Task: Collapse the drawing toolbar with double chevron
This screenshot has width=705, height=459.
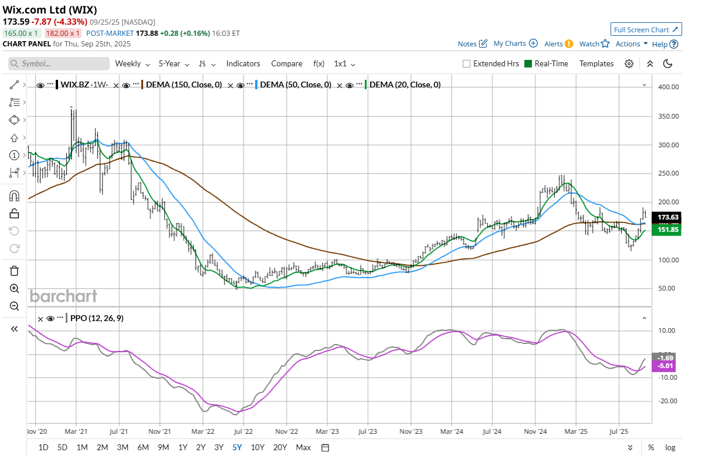Action: [x=14, y=329]
